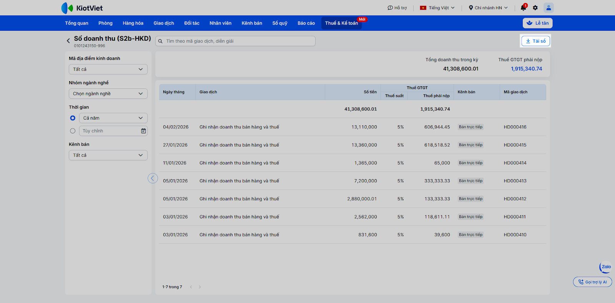Select the Cả năm radio button

73,118
